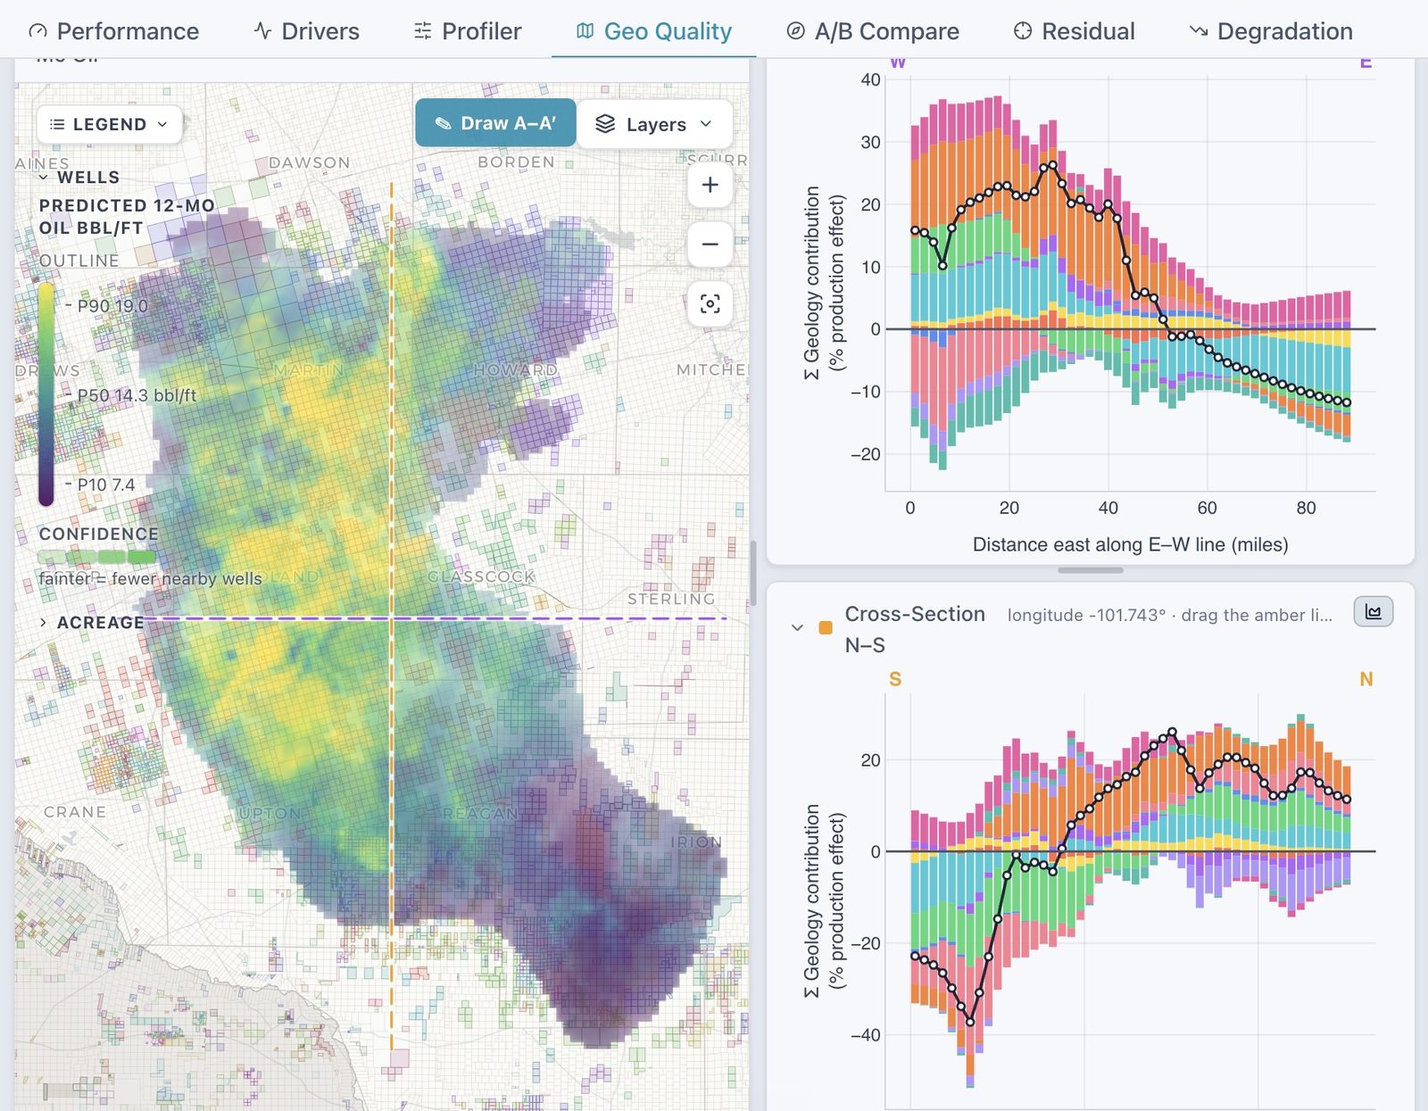
Task: Click the gauge icon beside Performance
Action: (37, 31)
